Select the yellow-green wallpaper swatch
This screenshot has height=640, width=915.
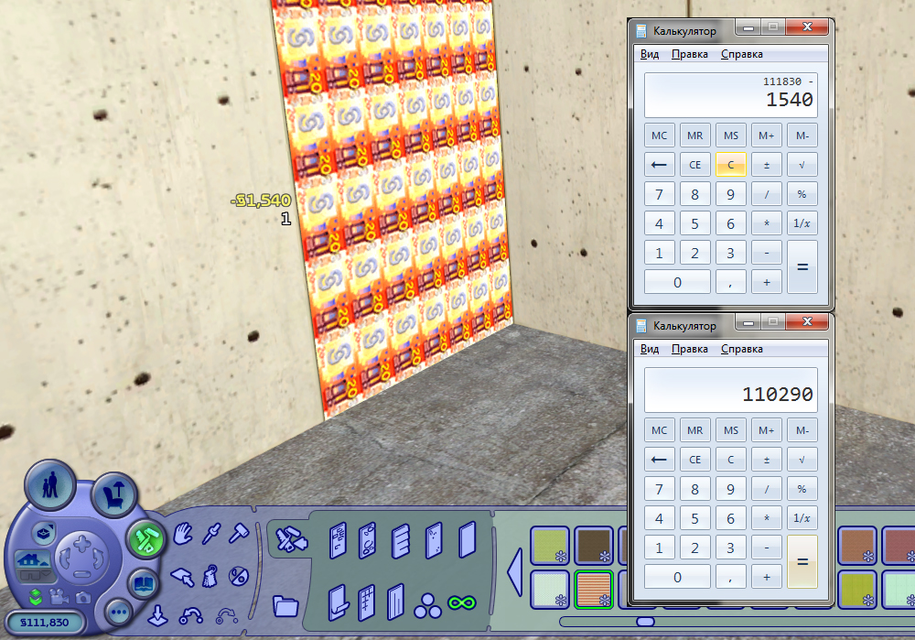[x=857, y=590]
